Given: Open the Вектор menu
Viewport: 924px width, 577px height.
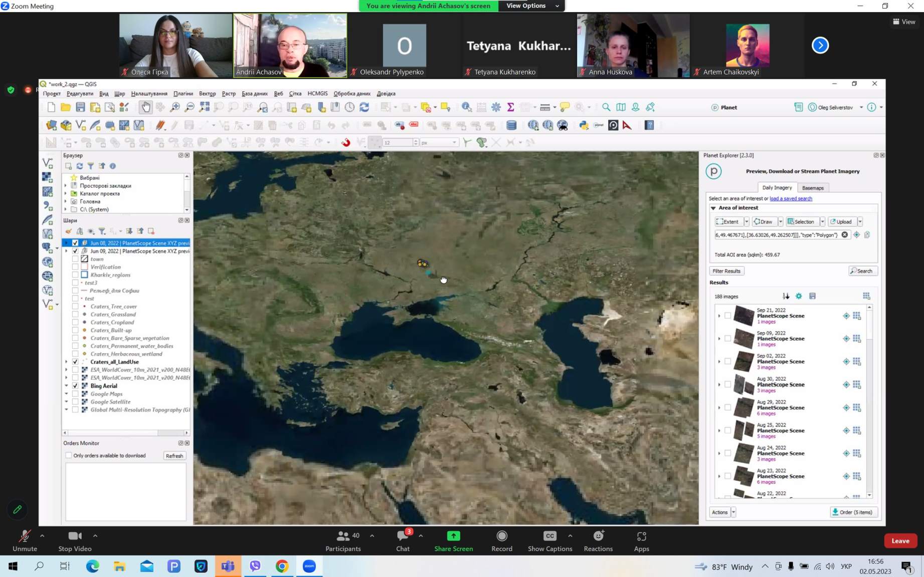Looking at the screenshot, I should pos(207,94).
